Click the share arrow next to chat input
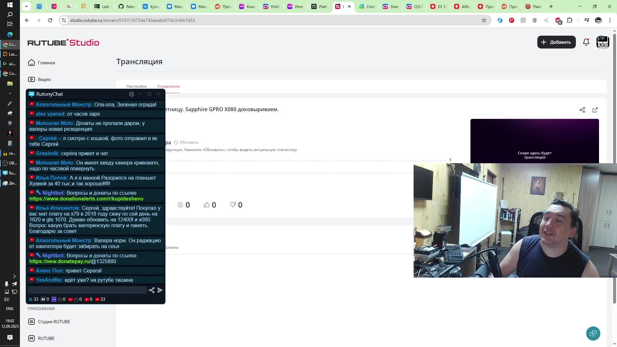This screenshot has width=617, height=347. coord(152,290)
